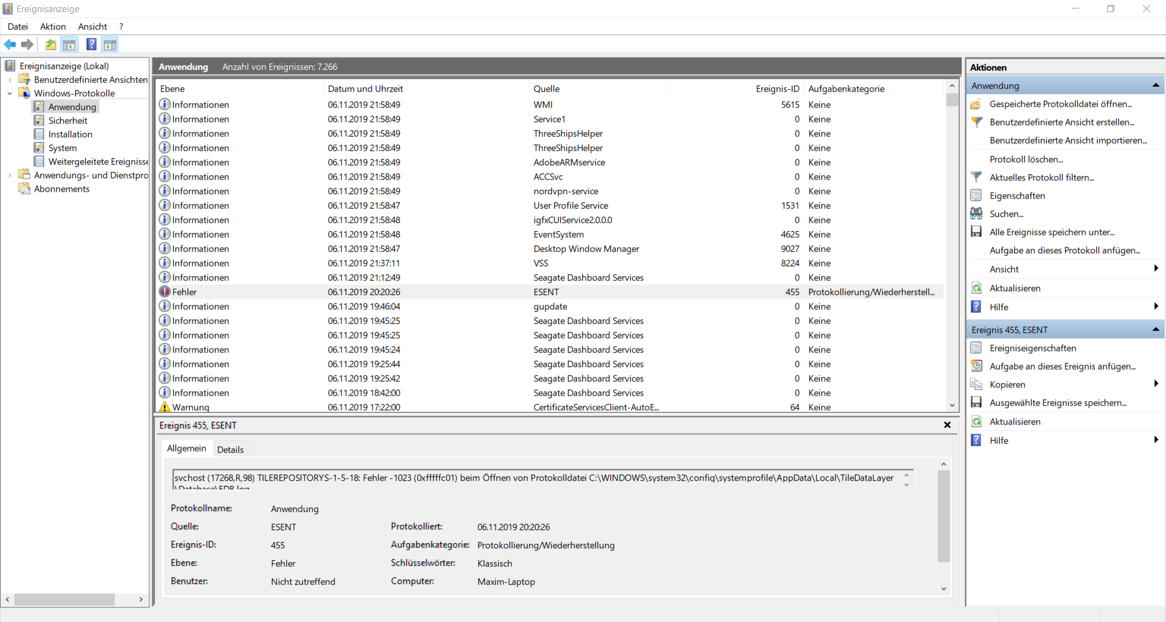
Task: Expand the Ansicht submenu arrow in Aktionen
Action: (x=1156, y=269)
